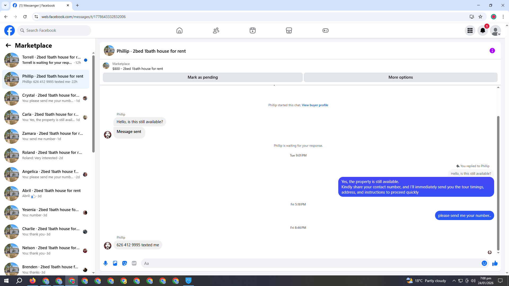Mark listing as pending
Image resolution: width=509 pixels, height=286 pixels.
coord(203,77)
